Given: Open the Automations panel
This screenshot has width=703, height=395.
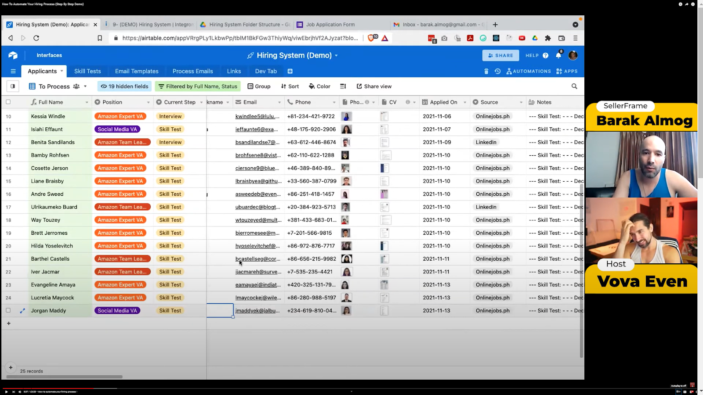Looking at the screenshot, I should (529, 71).
